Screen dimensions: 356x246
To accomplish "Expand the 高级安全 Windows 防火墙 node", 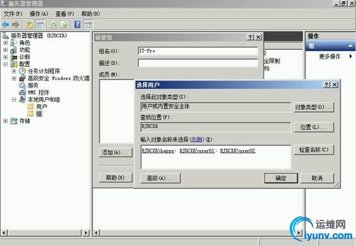I will point(14,78).
